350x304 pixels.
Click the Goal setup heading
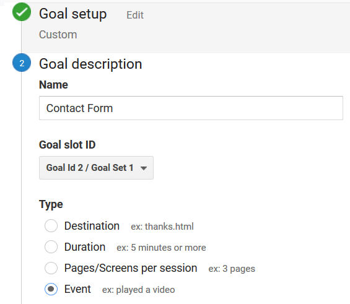72,14
